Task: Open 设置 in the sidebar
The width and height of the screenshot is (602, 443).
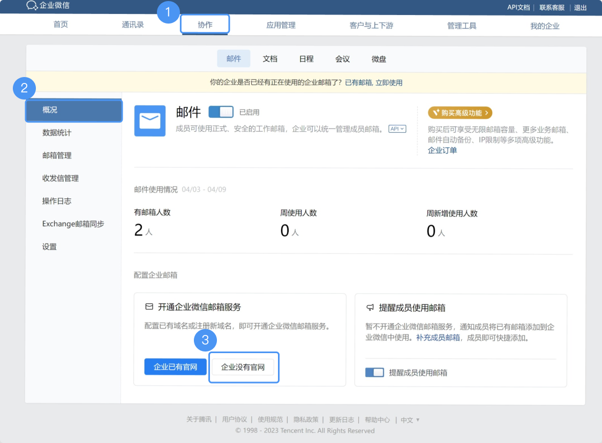Action: coord(49,247)
